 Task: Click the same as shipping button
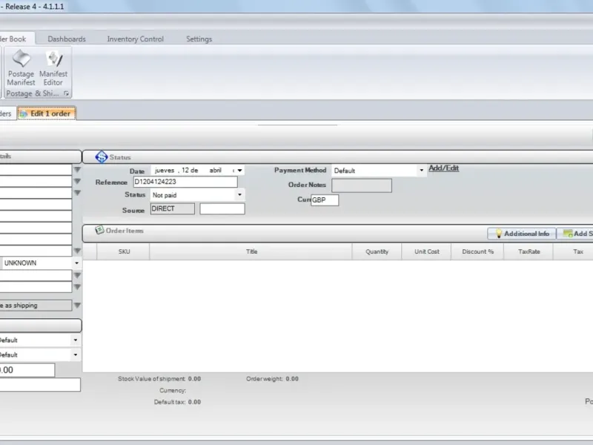[x=36, y=306]
